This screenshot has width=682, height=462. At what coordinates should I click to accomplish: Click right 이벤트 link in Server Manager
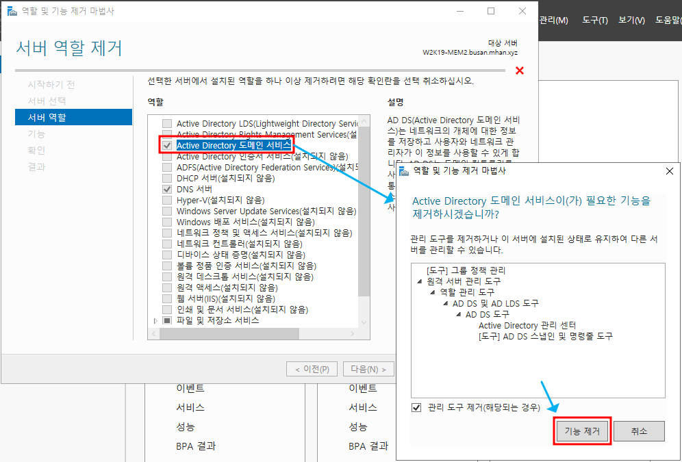pos(363,388)
